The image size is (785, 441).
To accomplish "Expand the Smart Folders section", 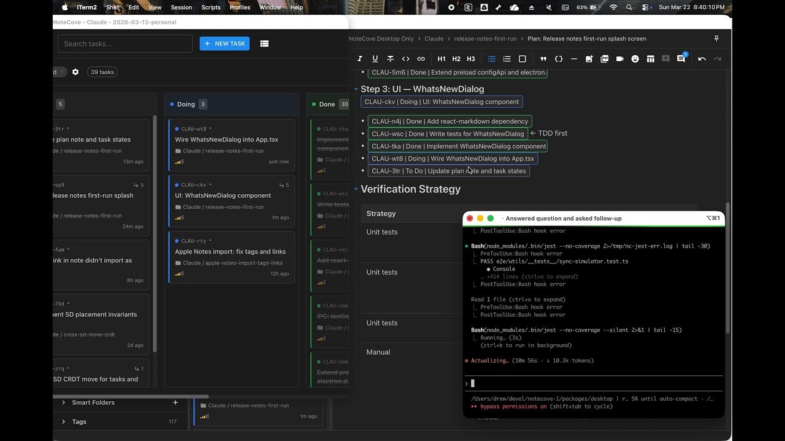I will click(63, 402).
